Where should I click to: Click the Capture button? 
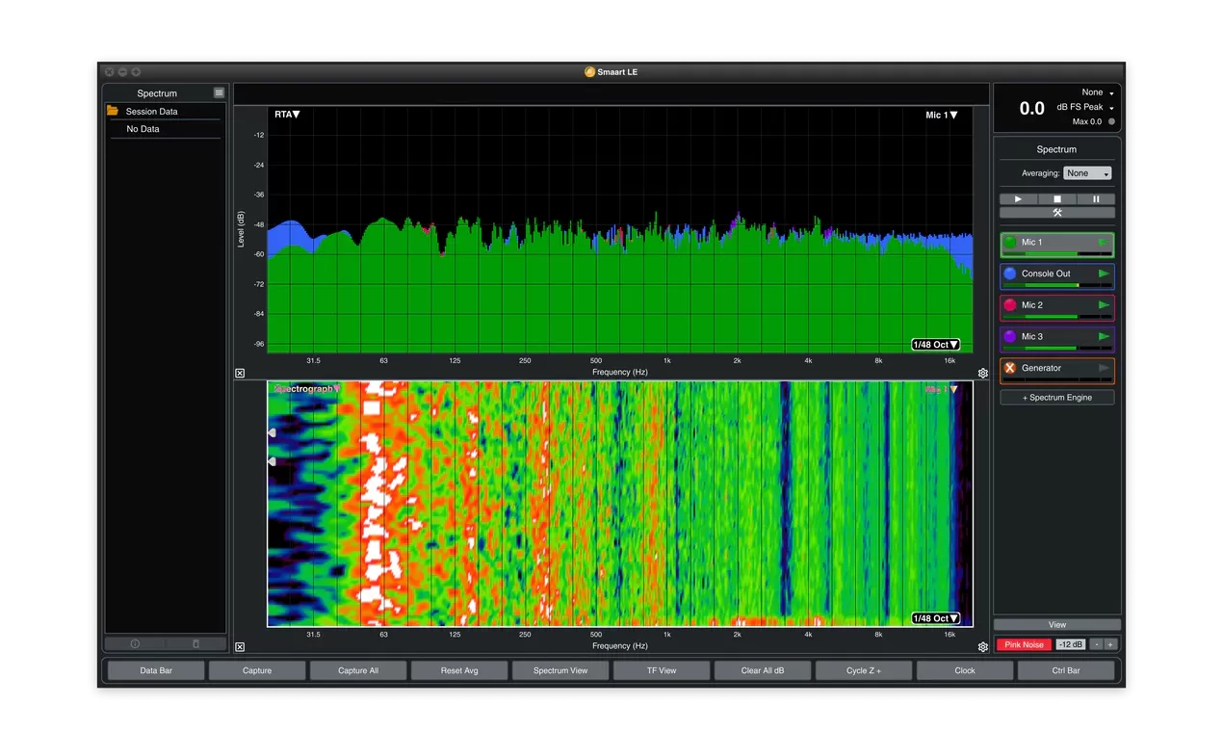click(257, 670)
